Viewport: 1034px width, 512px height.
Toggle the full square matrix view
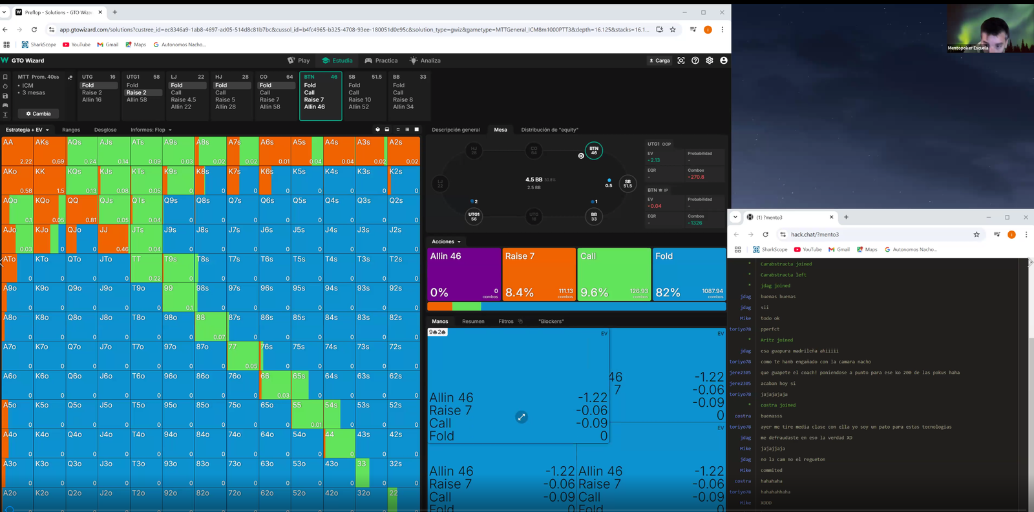coord(417,130)
